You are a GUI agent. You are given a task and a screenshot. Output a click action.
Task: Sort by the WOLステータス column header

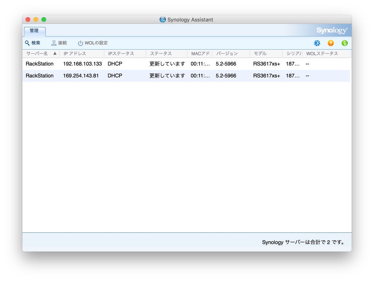point(326,54)
